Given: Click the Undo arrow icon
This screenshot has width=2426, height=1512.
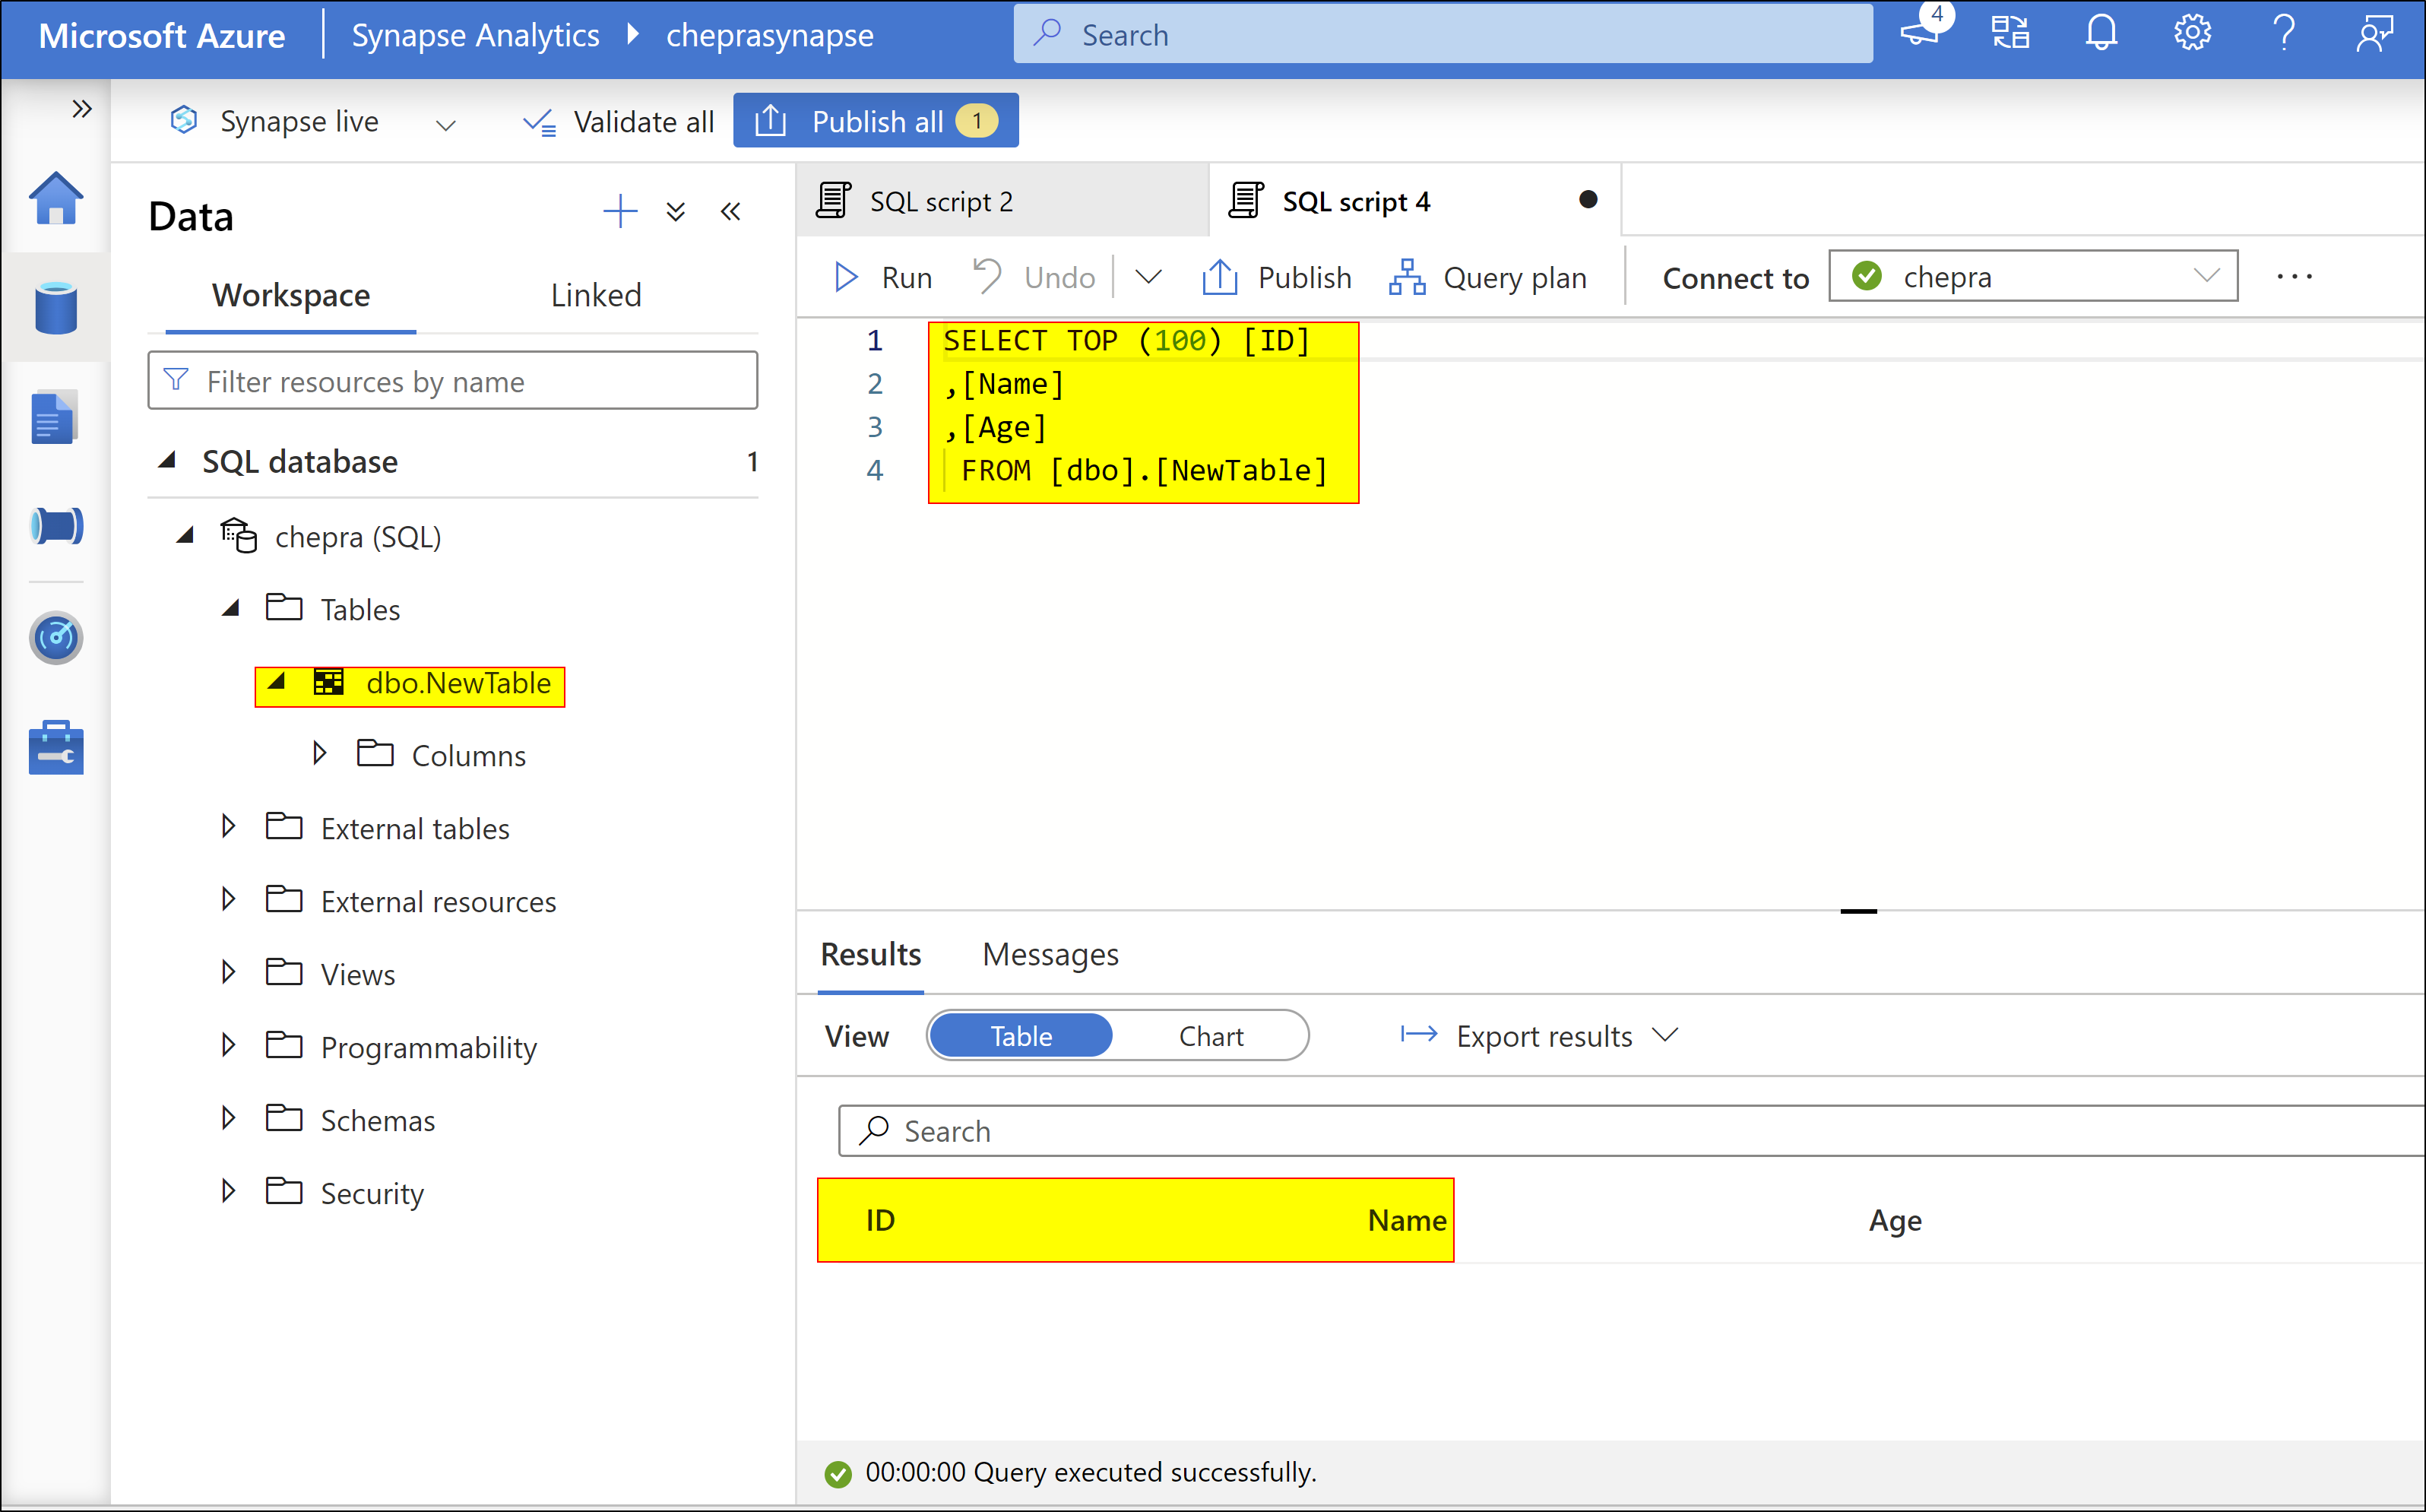Looking at the screenshot, I should click(987, 276).
